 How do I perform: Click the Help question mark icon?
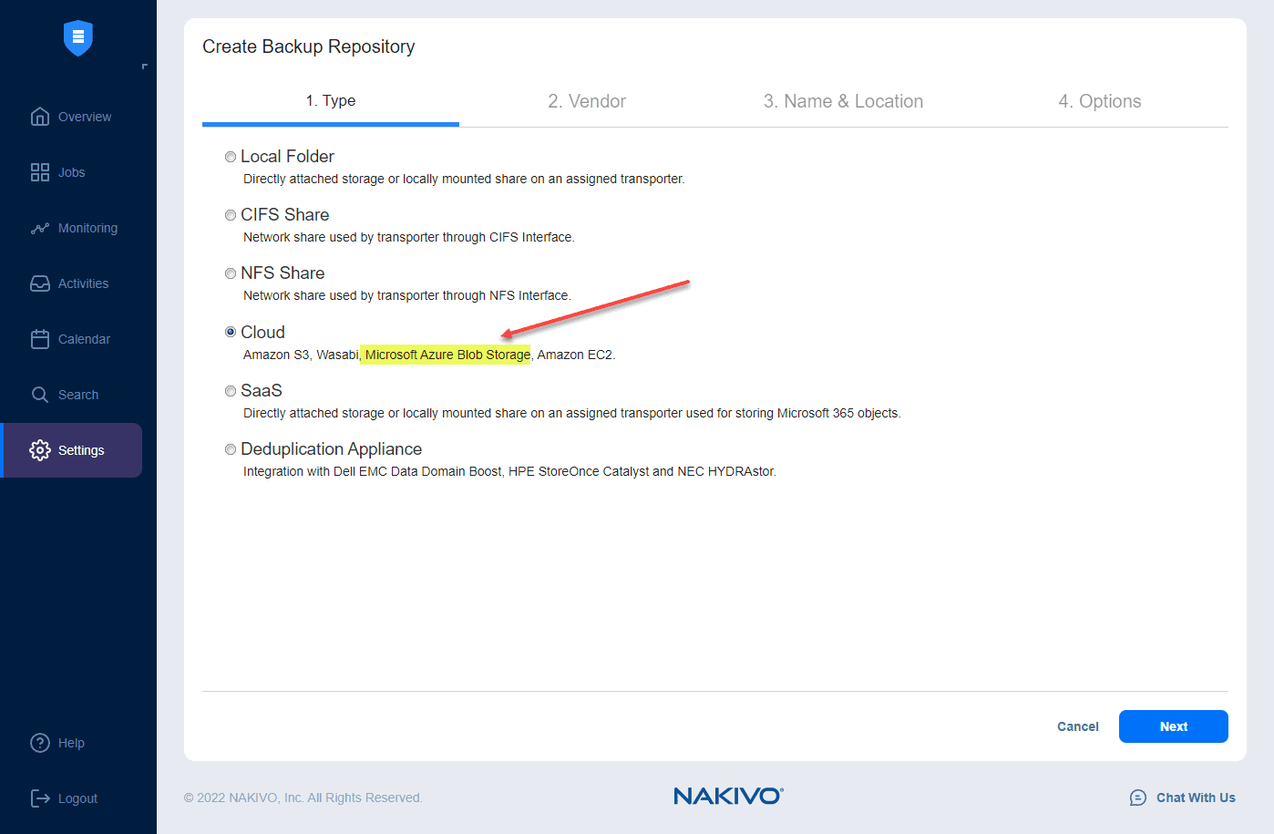[x=40, y=743]
